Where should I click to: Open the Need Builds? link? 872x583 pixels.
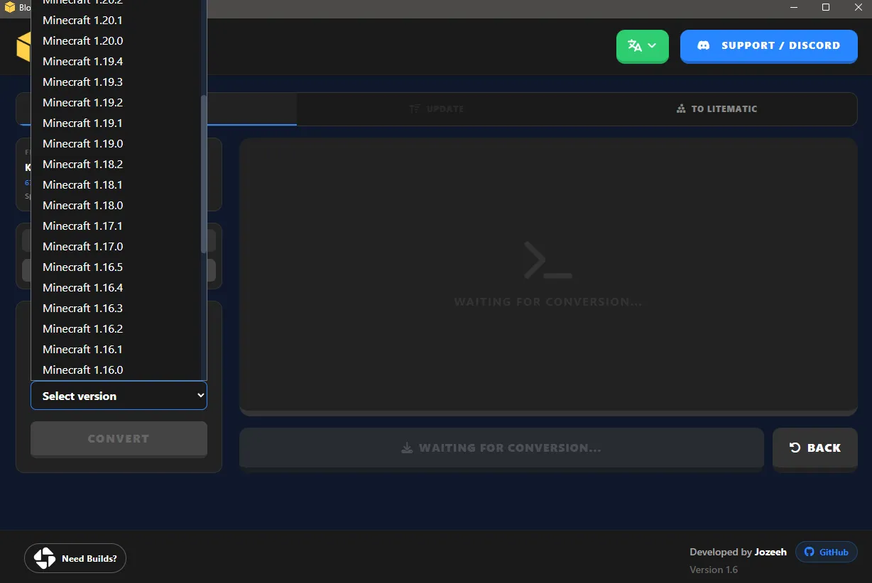[75, 558]
